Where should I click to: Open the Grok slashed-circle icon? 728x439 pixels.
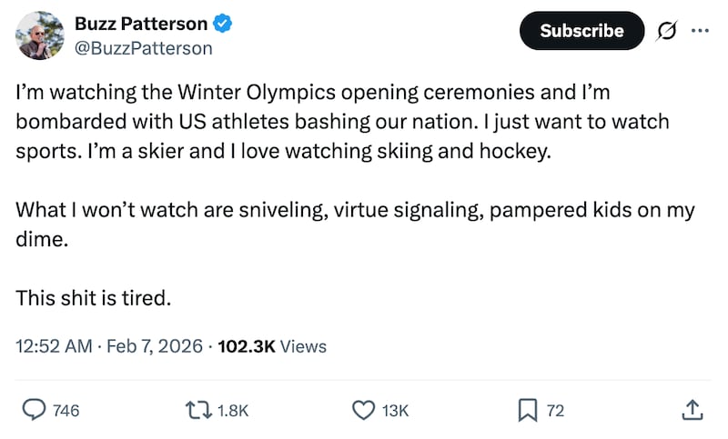click(666, 30)
